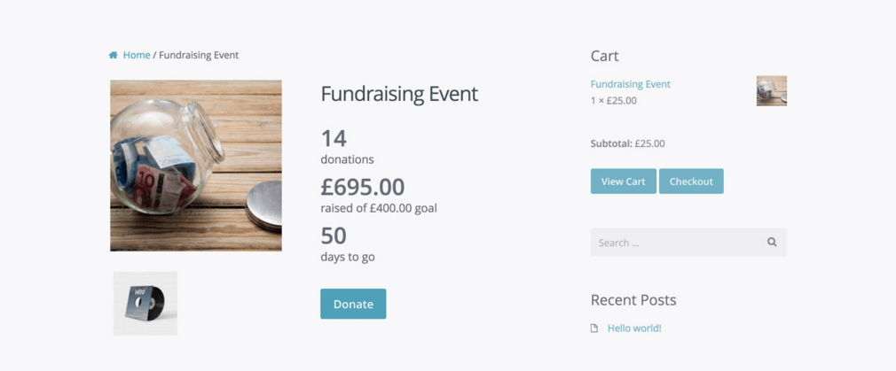This screenshot has width=896, height=371.
Task: Click the 50 days to go counter
Action: pos(334,236)
